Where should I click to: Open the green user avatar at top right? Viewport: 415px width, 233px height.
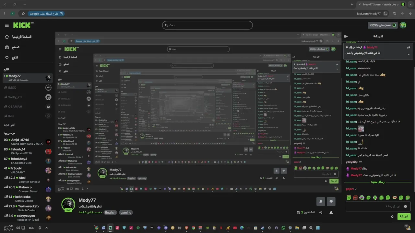tap(403, 25)
